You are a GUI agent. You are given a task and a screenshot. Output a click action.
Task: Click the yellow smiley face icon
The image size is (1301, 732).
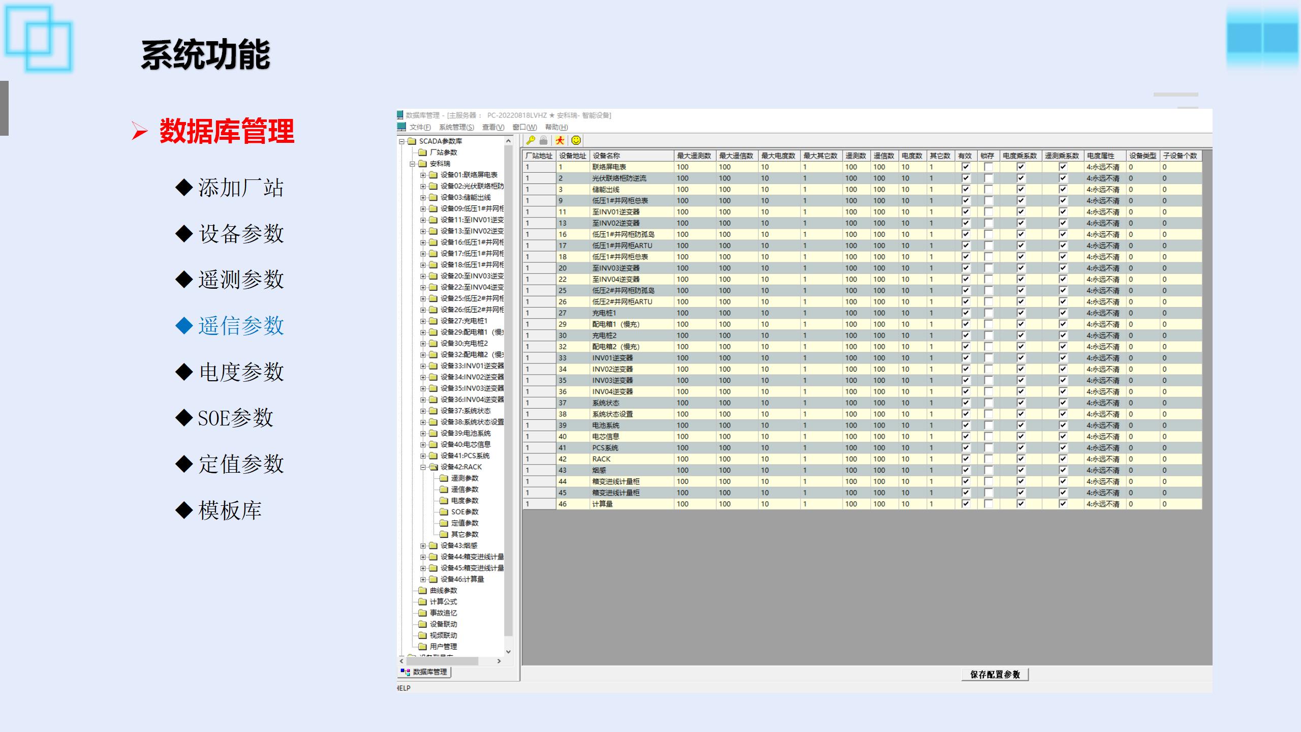tap(576, 140)
